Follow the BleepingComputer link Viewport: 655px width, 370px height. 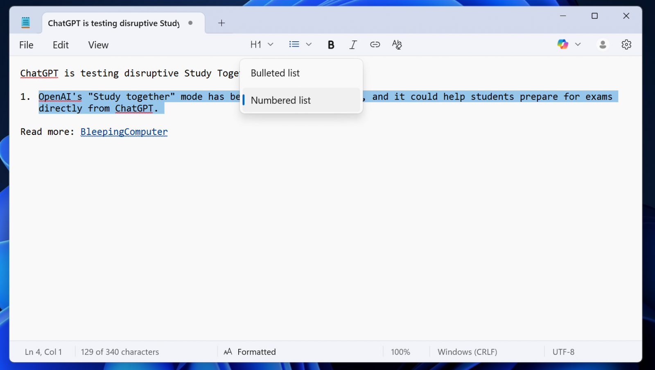(124, 132)
